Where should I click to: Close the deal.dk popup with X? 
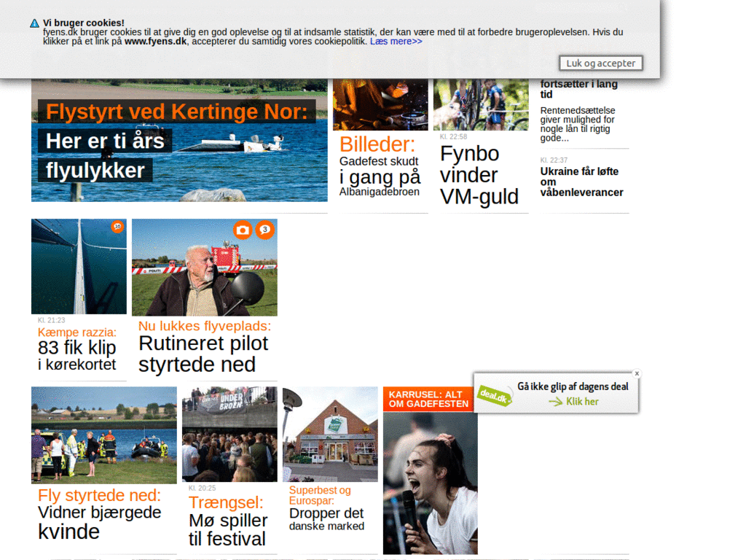point(637,374)
